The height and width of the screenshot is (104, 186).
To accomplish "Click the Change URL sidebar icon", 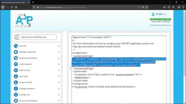I will point(16,94).
